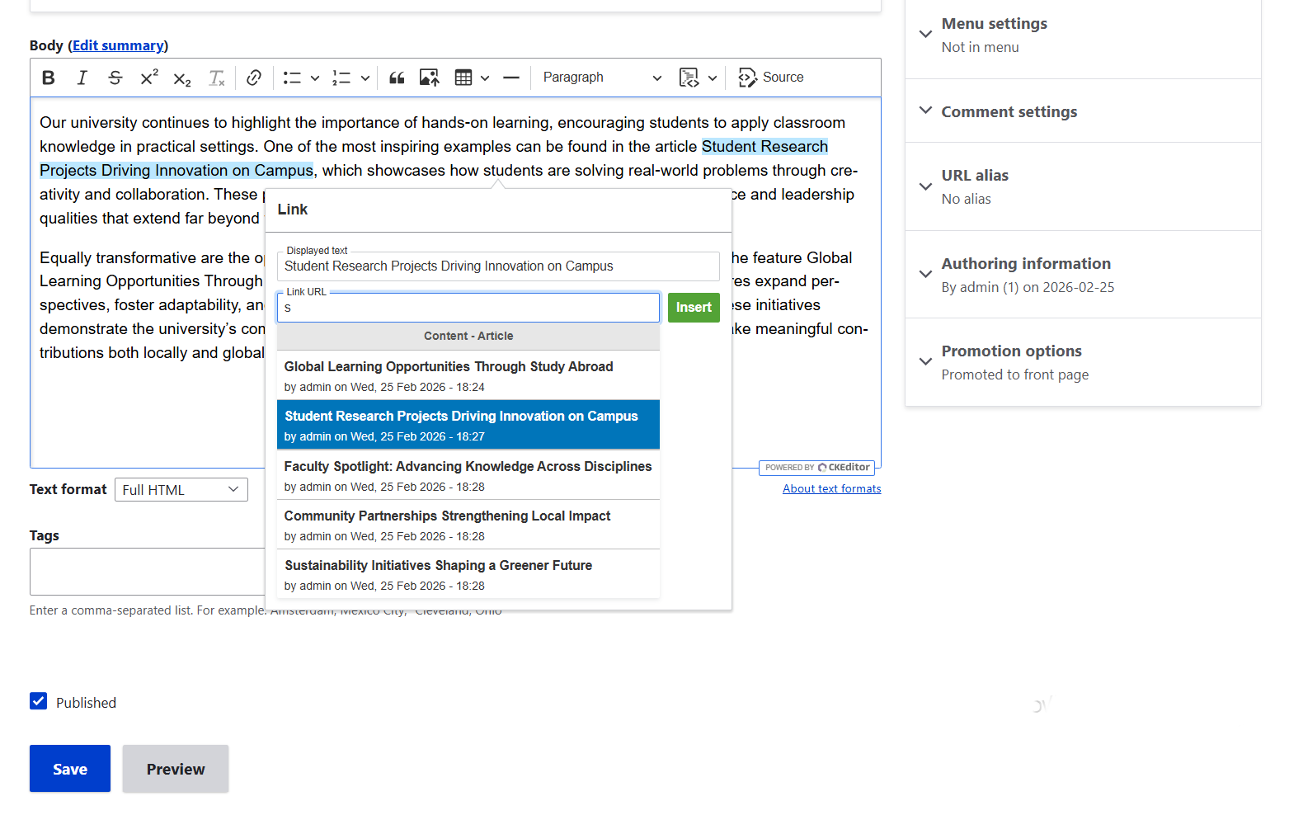This screenshot has width=1289, height=815.
Task: Click the green Insert button
Action: [x=694, y=307]
